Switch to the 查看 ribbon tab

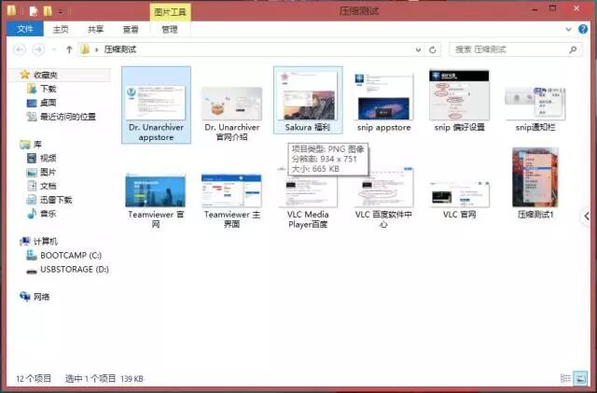point(131,29)
